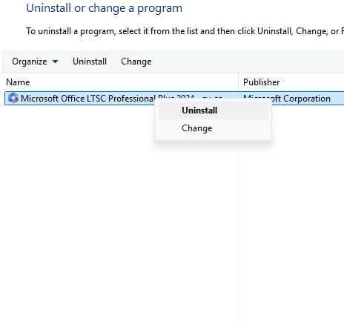
Task: Choose Change from the context menu
Action: 213,128
